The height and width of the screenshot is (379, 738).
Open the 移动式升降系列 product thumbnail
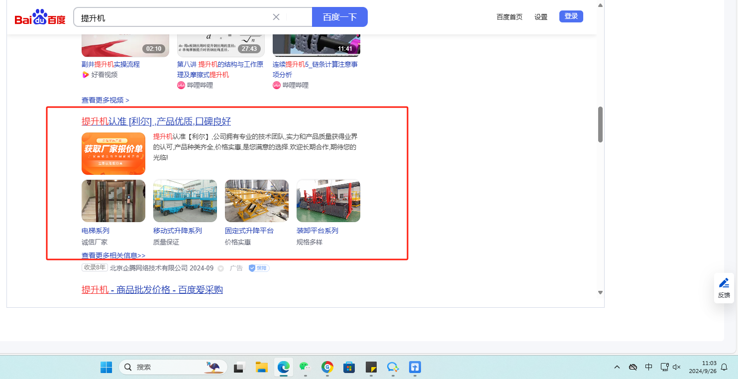pyautogui.click(x=185, y=201)
